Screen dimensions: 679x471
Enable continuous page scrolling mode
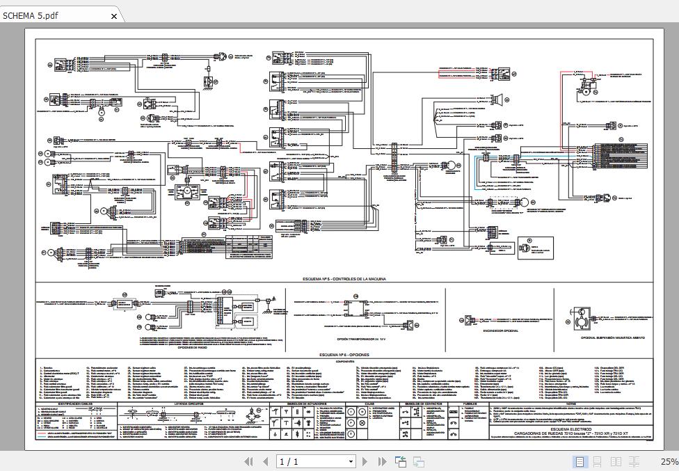tap(598, 461)
